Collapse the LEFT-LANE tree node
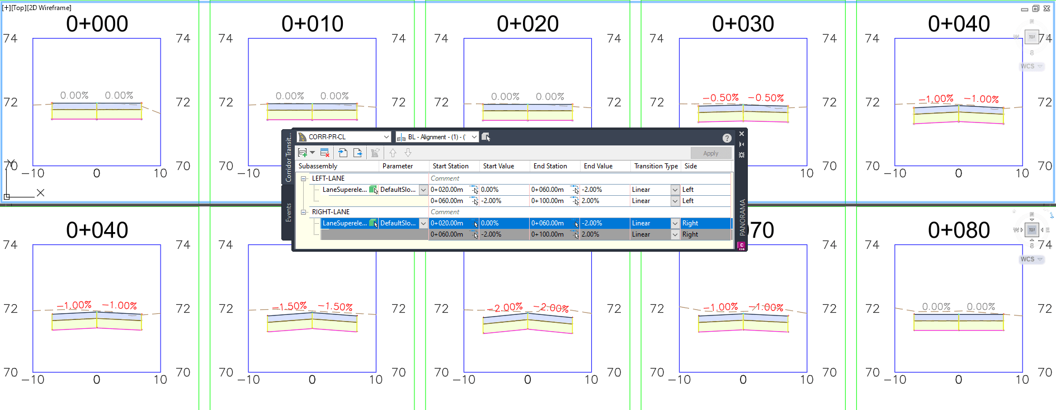This screenshot has height=410, width=1056. [304, 178]
